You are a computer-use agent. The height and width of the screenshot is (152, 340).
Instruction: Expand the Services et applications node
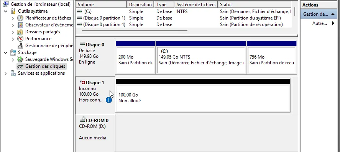coord(6,74)
